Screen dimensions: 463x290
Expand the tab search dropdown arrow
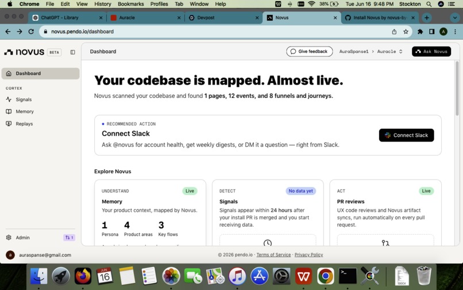click(x=455, y=18)
